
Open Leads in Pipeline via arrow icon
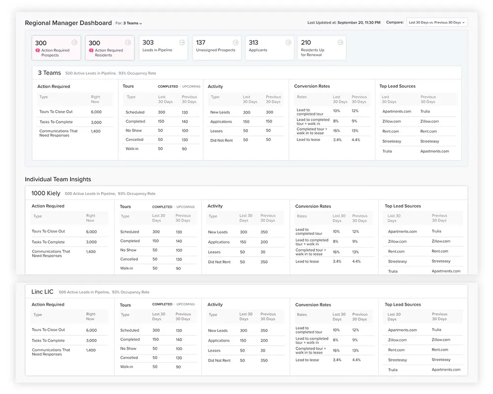coord(182,42)
